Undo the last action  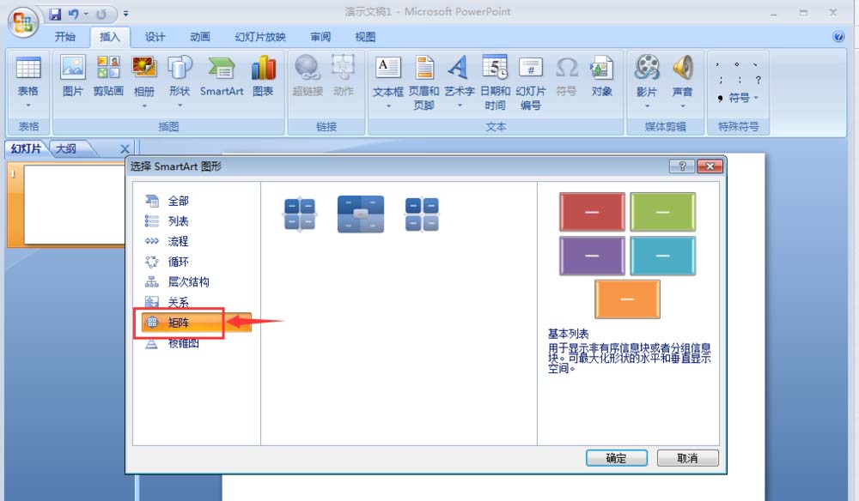73,15
